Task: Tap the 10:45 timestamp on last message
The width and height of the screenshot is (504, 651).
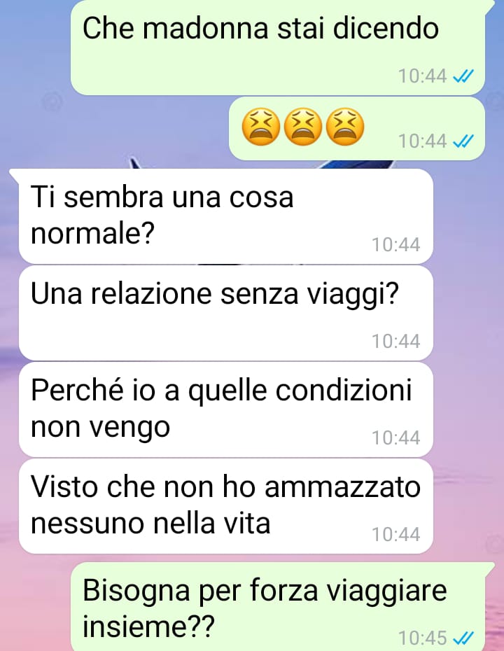Action: coord(423,638)
